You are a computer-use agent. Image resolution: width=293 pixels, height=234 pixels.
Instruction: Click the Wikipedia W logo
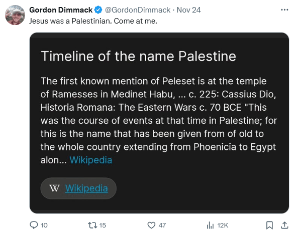(54, 188)
